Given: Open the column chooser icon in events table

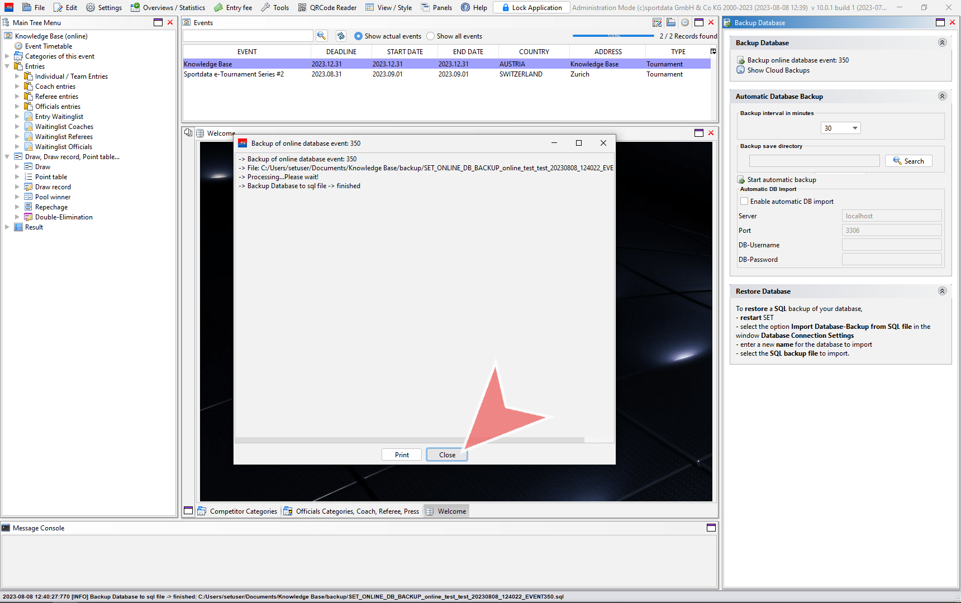Looking at the screenshot, I should click(713, 51).
